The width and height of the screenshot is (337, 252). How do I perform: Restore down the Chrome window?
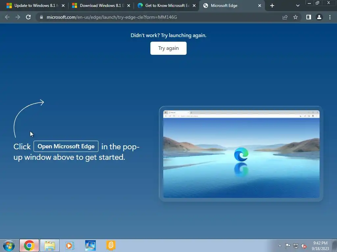tap(318, 3)
